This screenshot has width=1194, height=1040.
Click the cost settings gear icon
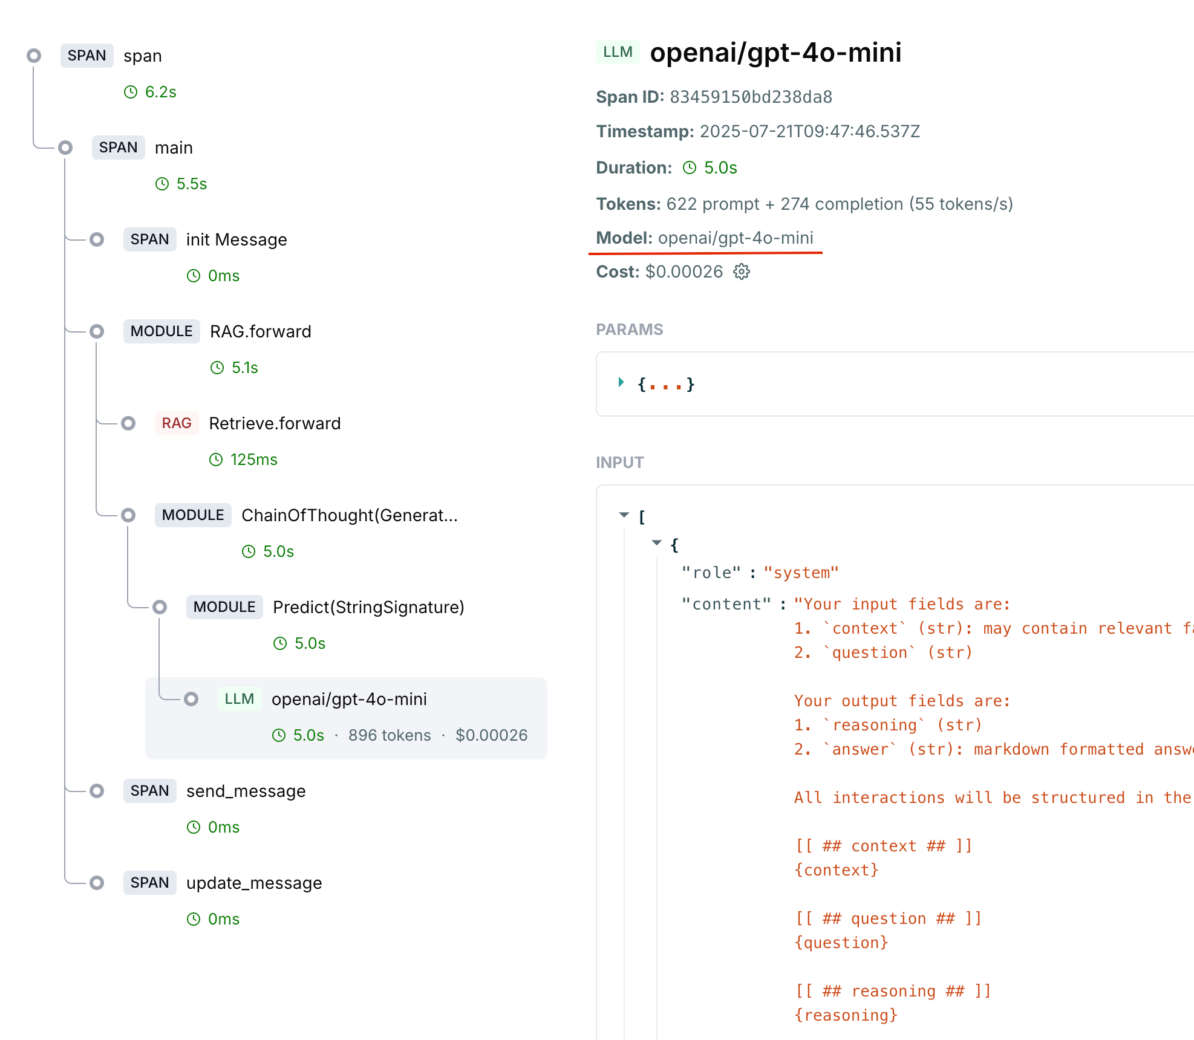click(742, 272)
